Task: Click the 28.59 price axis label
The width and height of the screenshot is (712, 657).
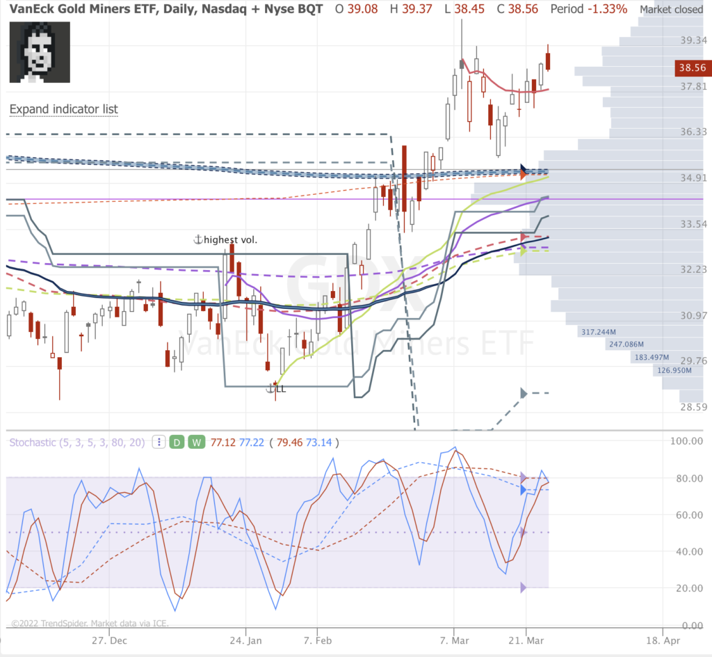Action: pyautogui.click(x=693, y=407)
